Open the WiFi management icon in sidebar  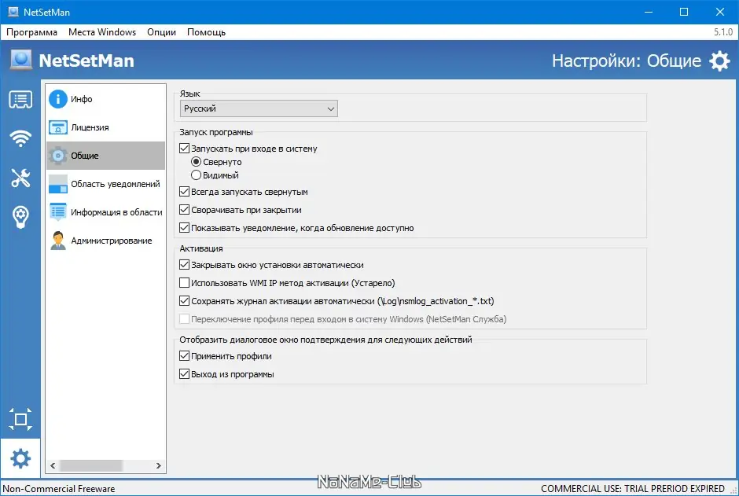[x=20, y=138]
